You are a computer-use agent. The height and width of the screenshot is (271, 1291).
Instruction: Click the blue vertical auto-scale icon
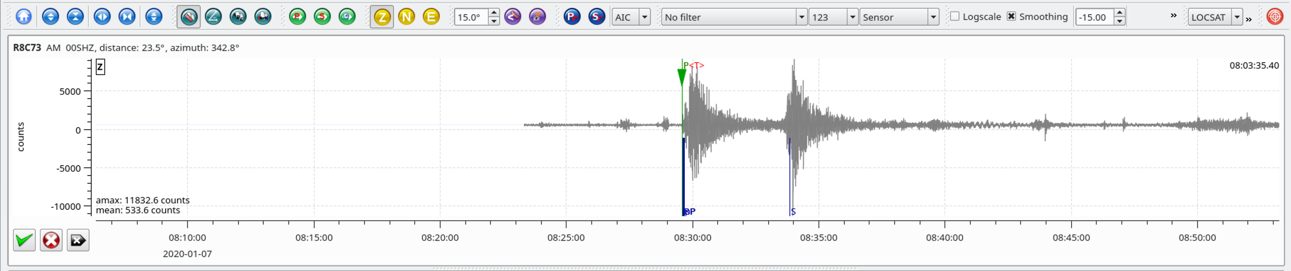154,17
